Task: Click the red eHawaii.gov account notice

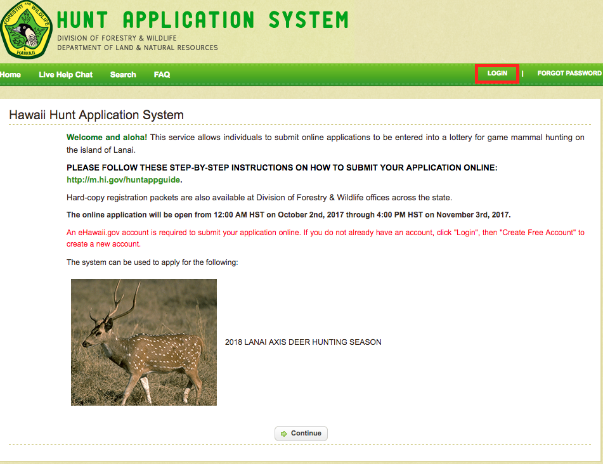Action: tap(325, 238)
